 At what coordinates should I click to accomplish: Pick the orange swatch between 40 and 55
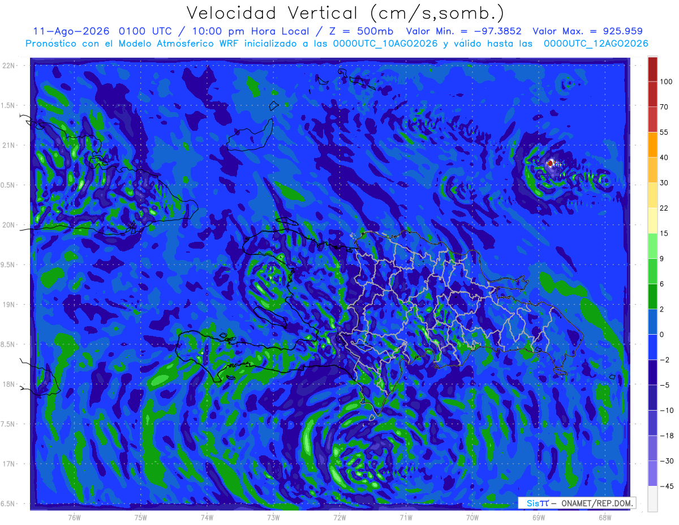[x=652, y=144]
